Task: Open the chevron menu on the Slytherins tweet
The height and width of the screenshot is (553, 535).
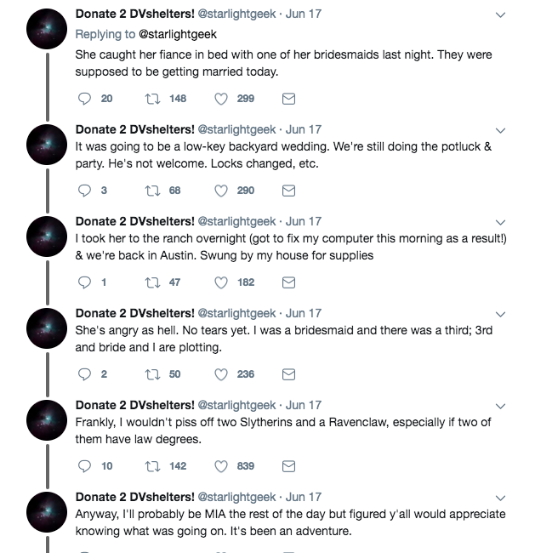Action: (x=500, y=406)
